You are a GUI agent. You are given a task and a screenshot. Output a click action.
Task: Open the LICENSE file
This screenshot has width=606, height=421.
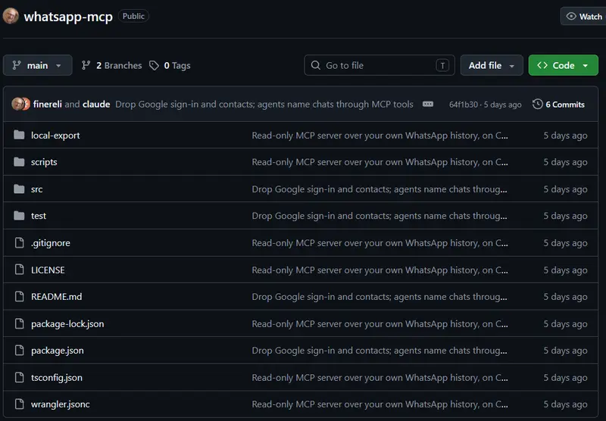coord(48,270)
